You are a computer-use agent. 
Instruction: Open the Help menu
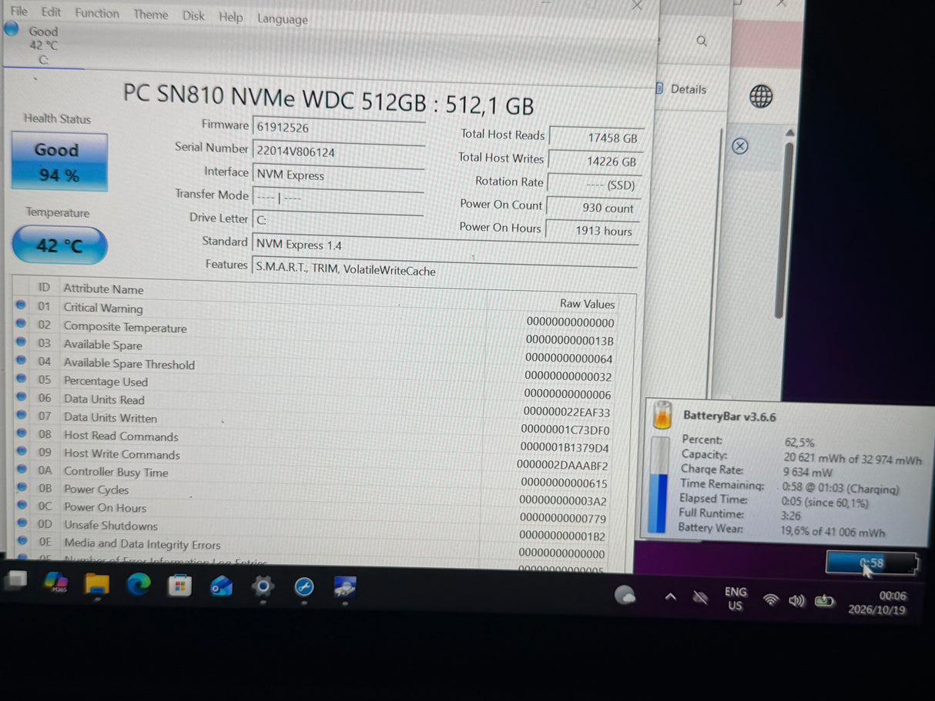[230, 17]
